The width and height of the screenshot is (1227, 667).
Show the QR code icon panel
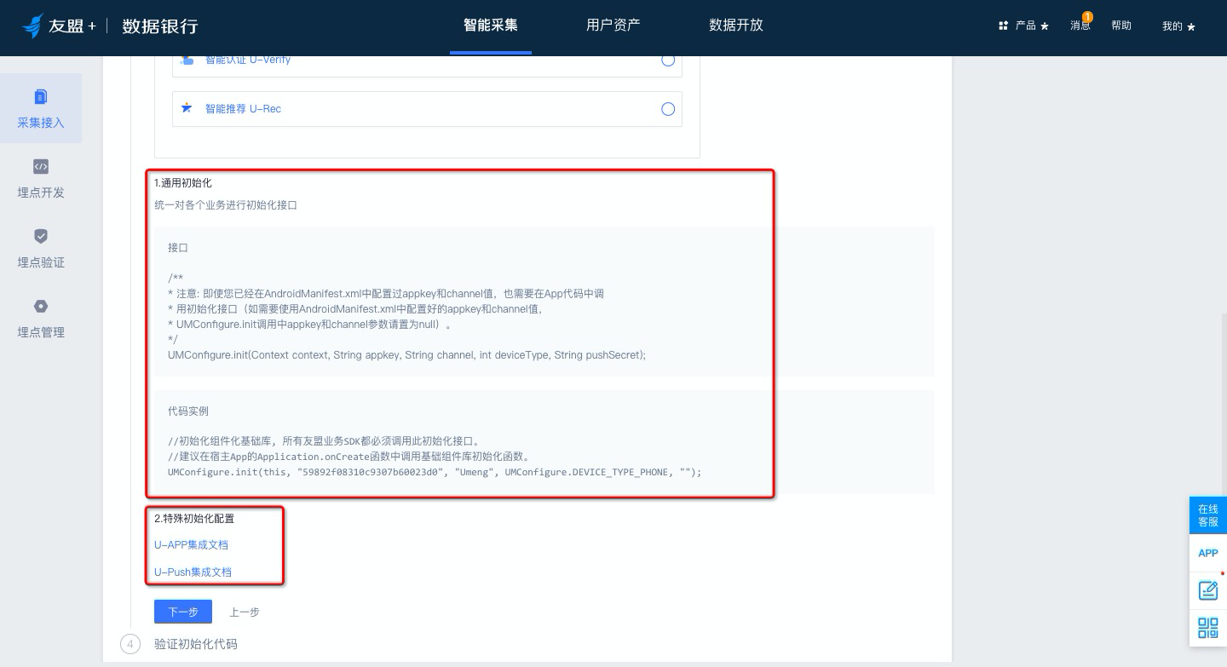tap(1208, 628)
